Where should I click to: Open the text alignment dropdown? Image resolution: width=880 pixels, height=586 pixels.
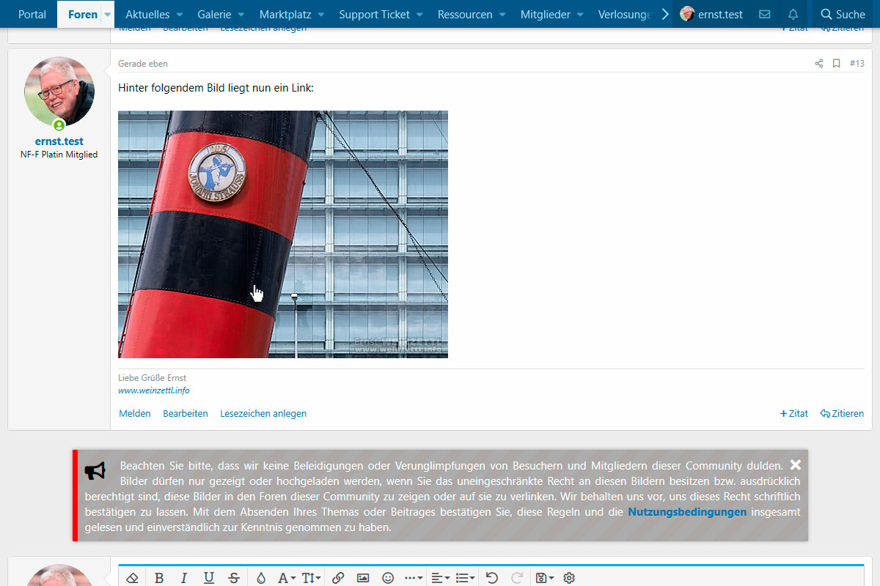(440, 578)
